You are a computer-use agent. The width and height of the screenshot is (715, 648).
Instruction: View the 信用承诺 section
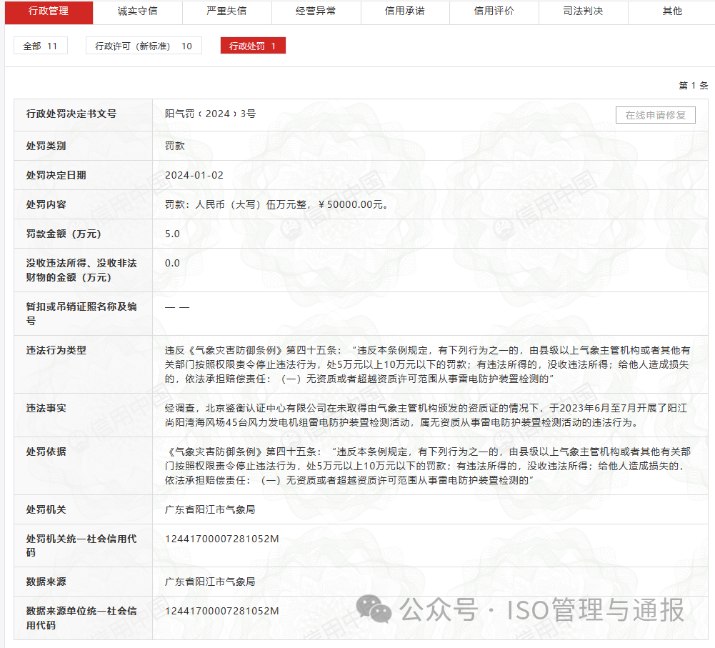pyautogui.click(x=405, y=13)
